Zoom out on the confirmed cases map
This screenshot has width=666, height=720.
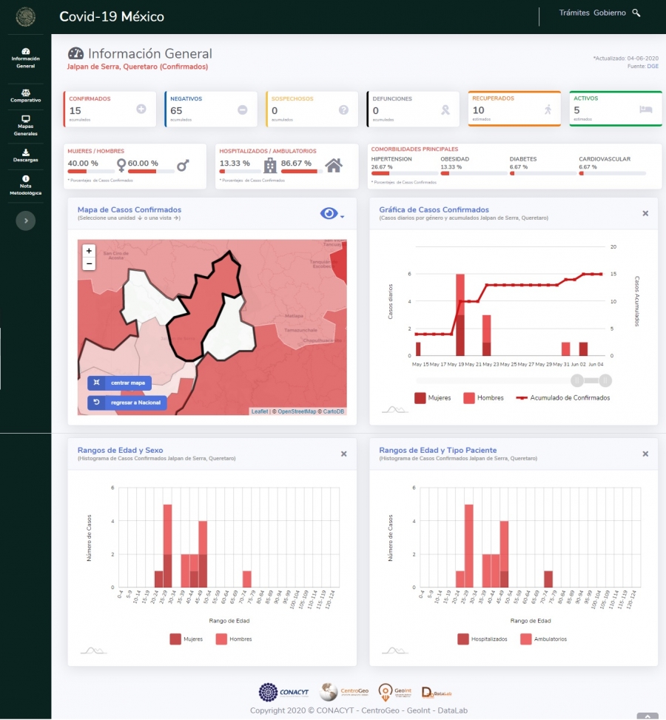pos(89,263)
